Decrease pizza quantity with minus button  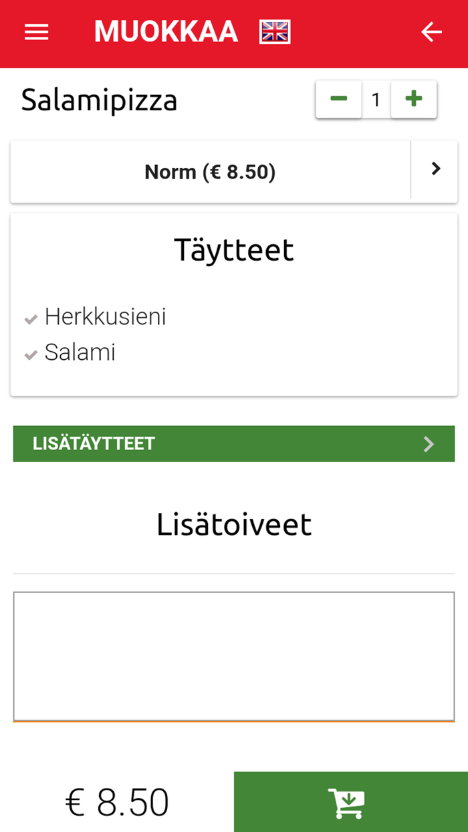(x=339, y=100)
